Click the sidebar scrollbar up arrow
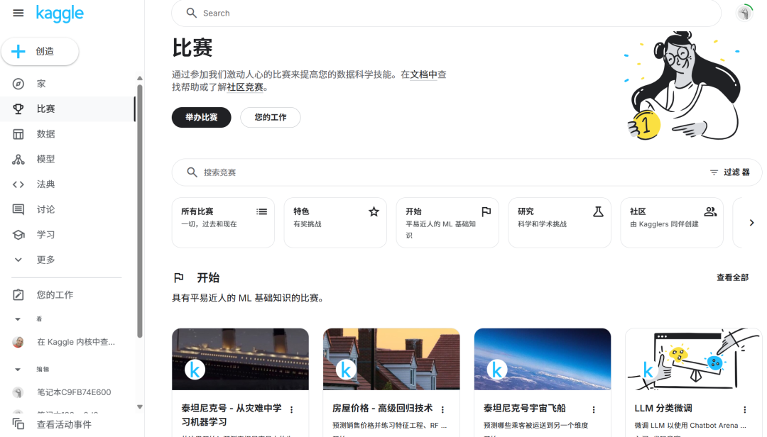The height and width of the screenshot is (437, 767). 140,78
